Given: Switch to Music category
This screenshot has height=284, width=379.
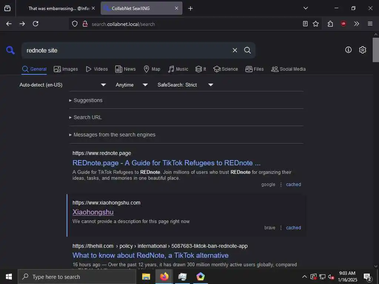Looking at the screenshot, I should coord(178,69).
